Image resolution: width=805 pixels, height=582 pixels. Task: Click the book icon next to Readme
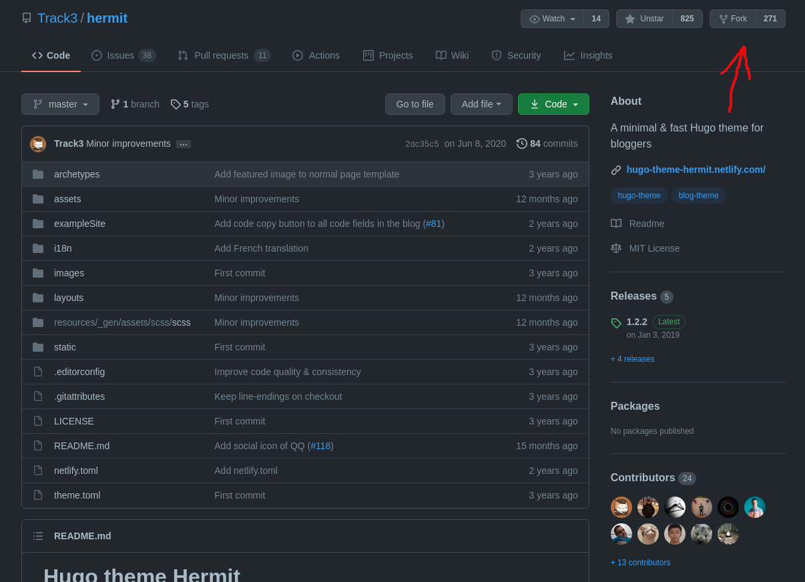point(616,224)
